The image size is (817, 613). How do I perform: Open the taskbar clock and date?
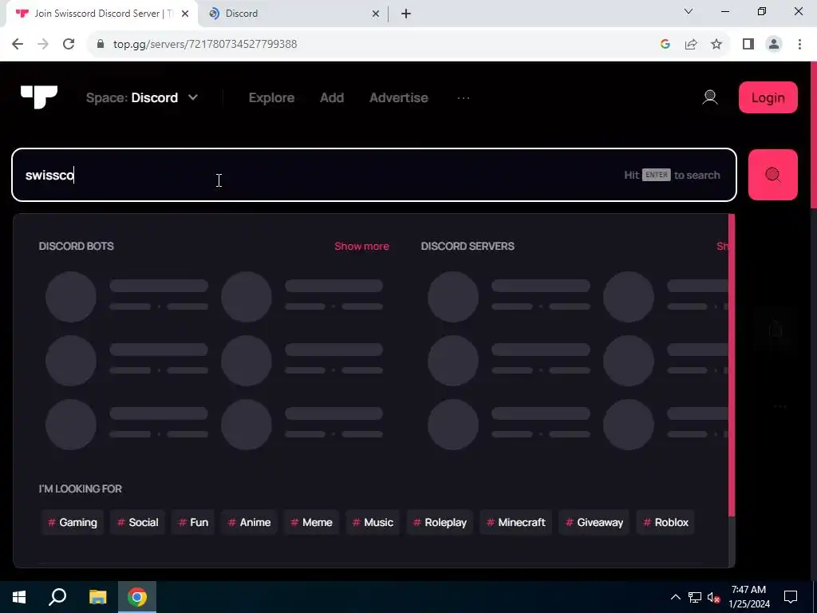(748, 597)
